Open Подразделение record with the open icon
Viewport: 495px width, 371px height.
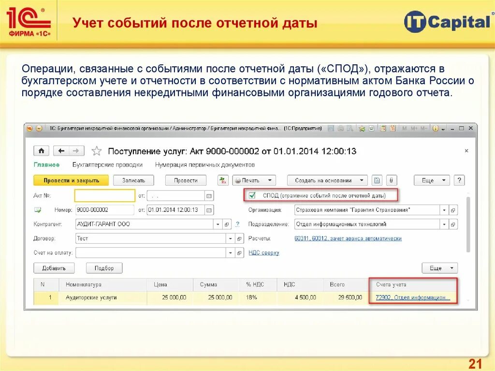click(x=453, y=224)
